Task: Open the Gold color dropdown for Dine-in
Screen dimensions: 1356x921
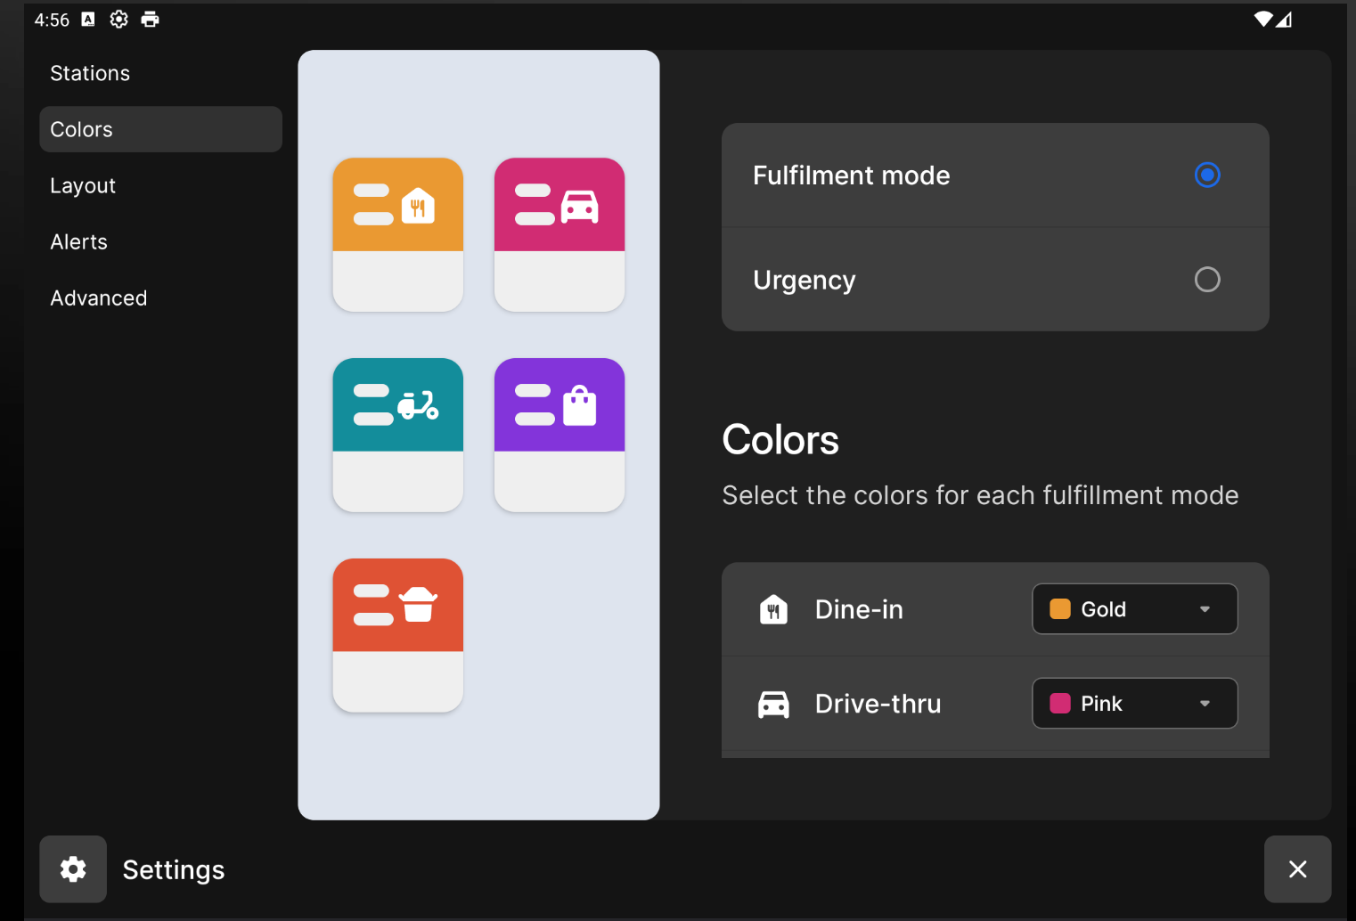Action: [1134, 609]
